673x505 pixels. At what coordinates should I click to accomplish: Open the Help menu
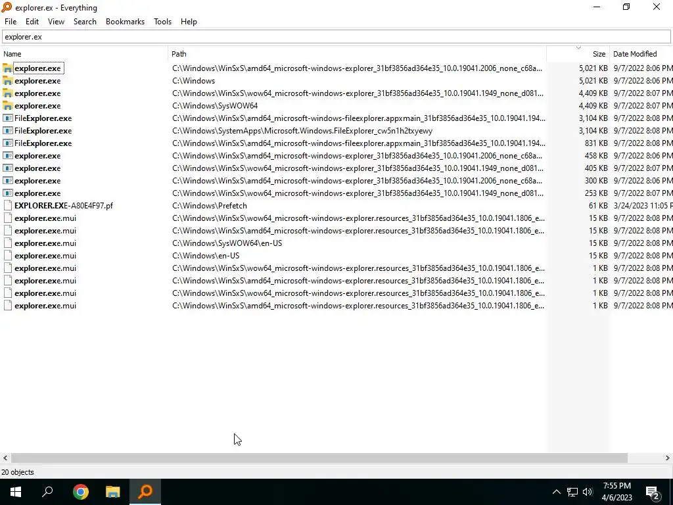point(189,22)
